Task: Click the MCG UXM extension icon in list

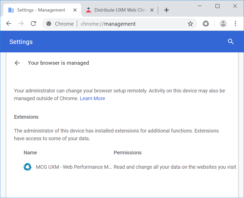Action: [27, 167]
